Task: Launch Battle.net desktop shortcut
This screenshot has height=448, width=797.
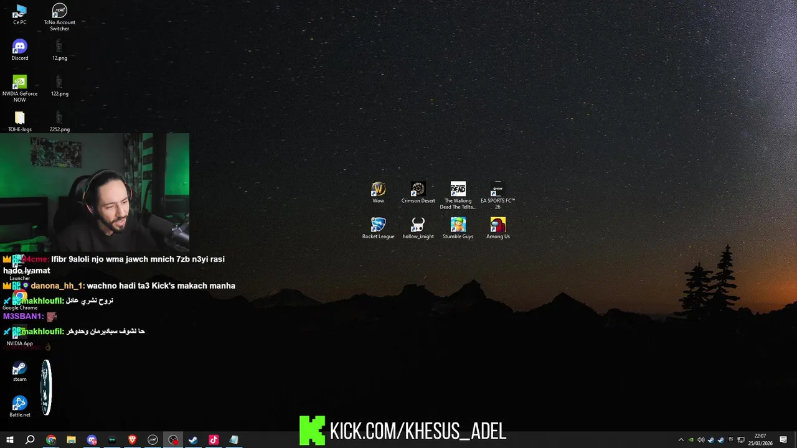Action: point(20,407)
